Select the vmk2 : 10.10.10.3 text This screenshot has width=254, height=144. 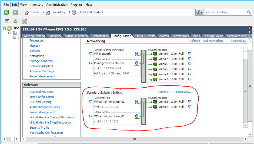click(x=106, y=107)
